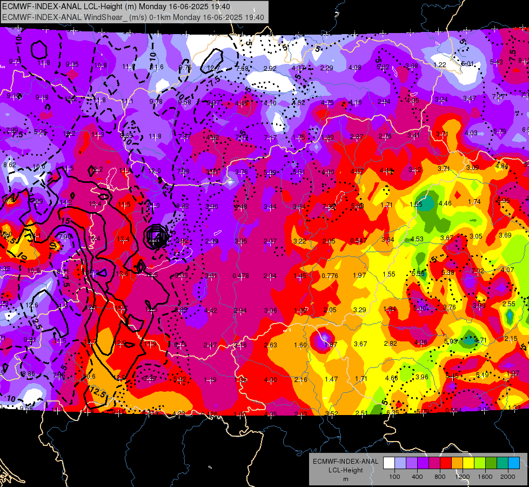The height and width of the screenshot is (487, 529).
Task: Click the 'm' unit label in legend
Action: click(345, 479)
